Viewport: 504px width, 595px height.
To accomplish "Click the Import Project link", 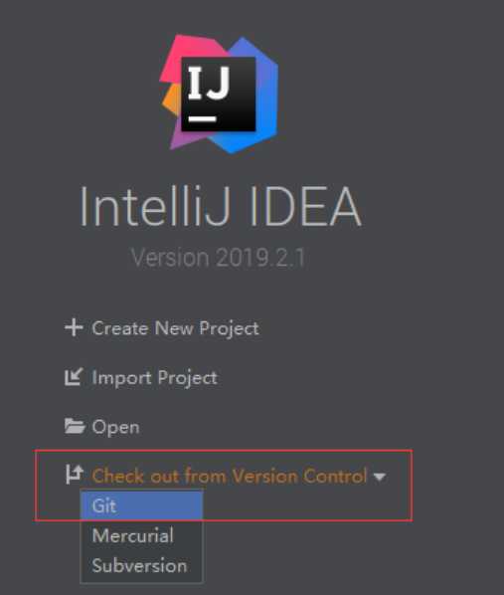I will (x=155, y=377).
